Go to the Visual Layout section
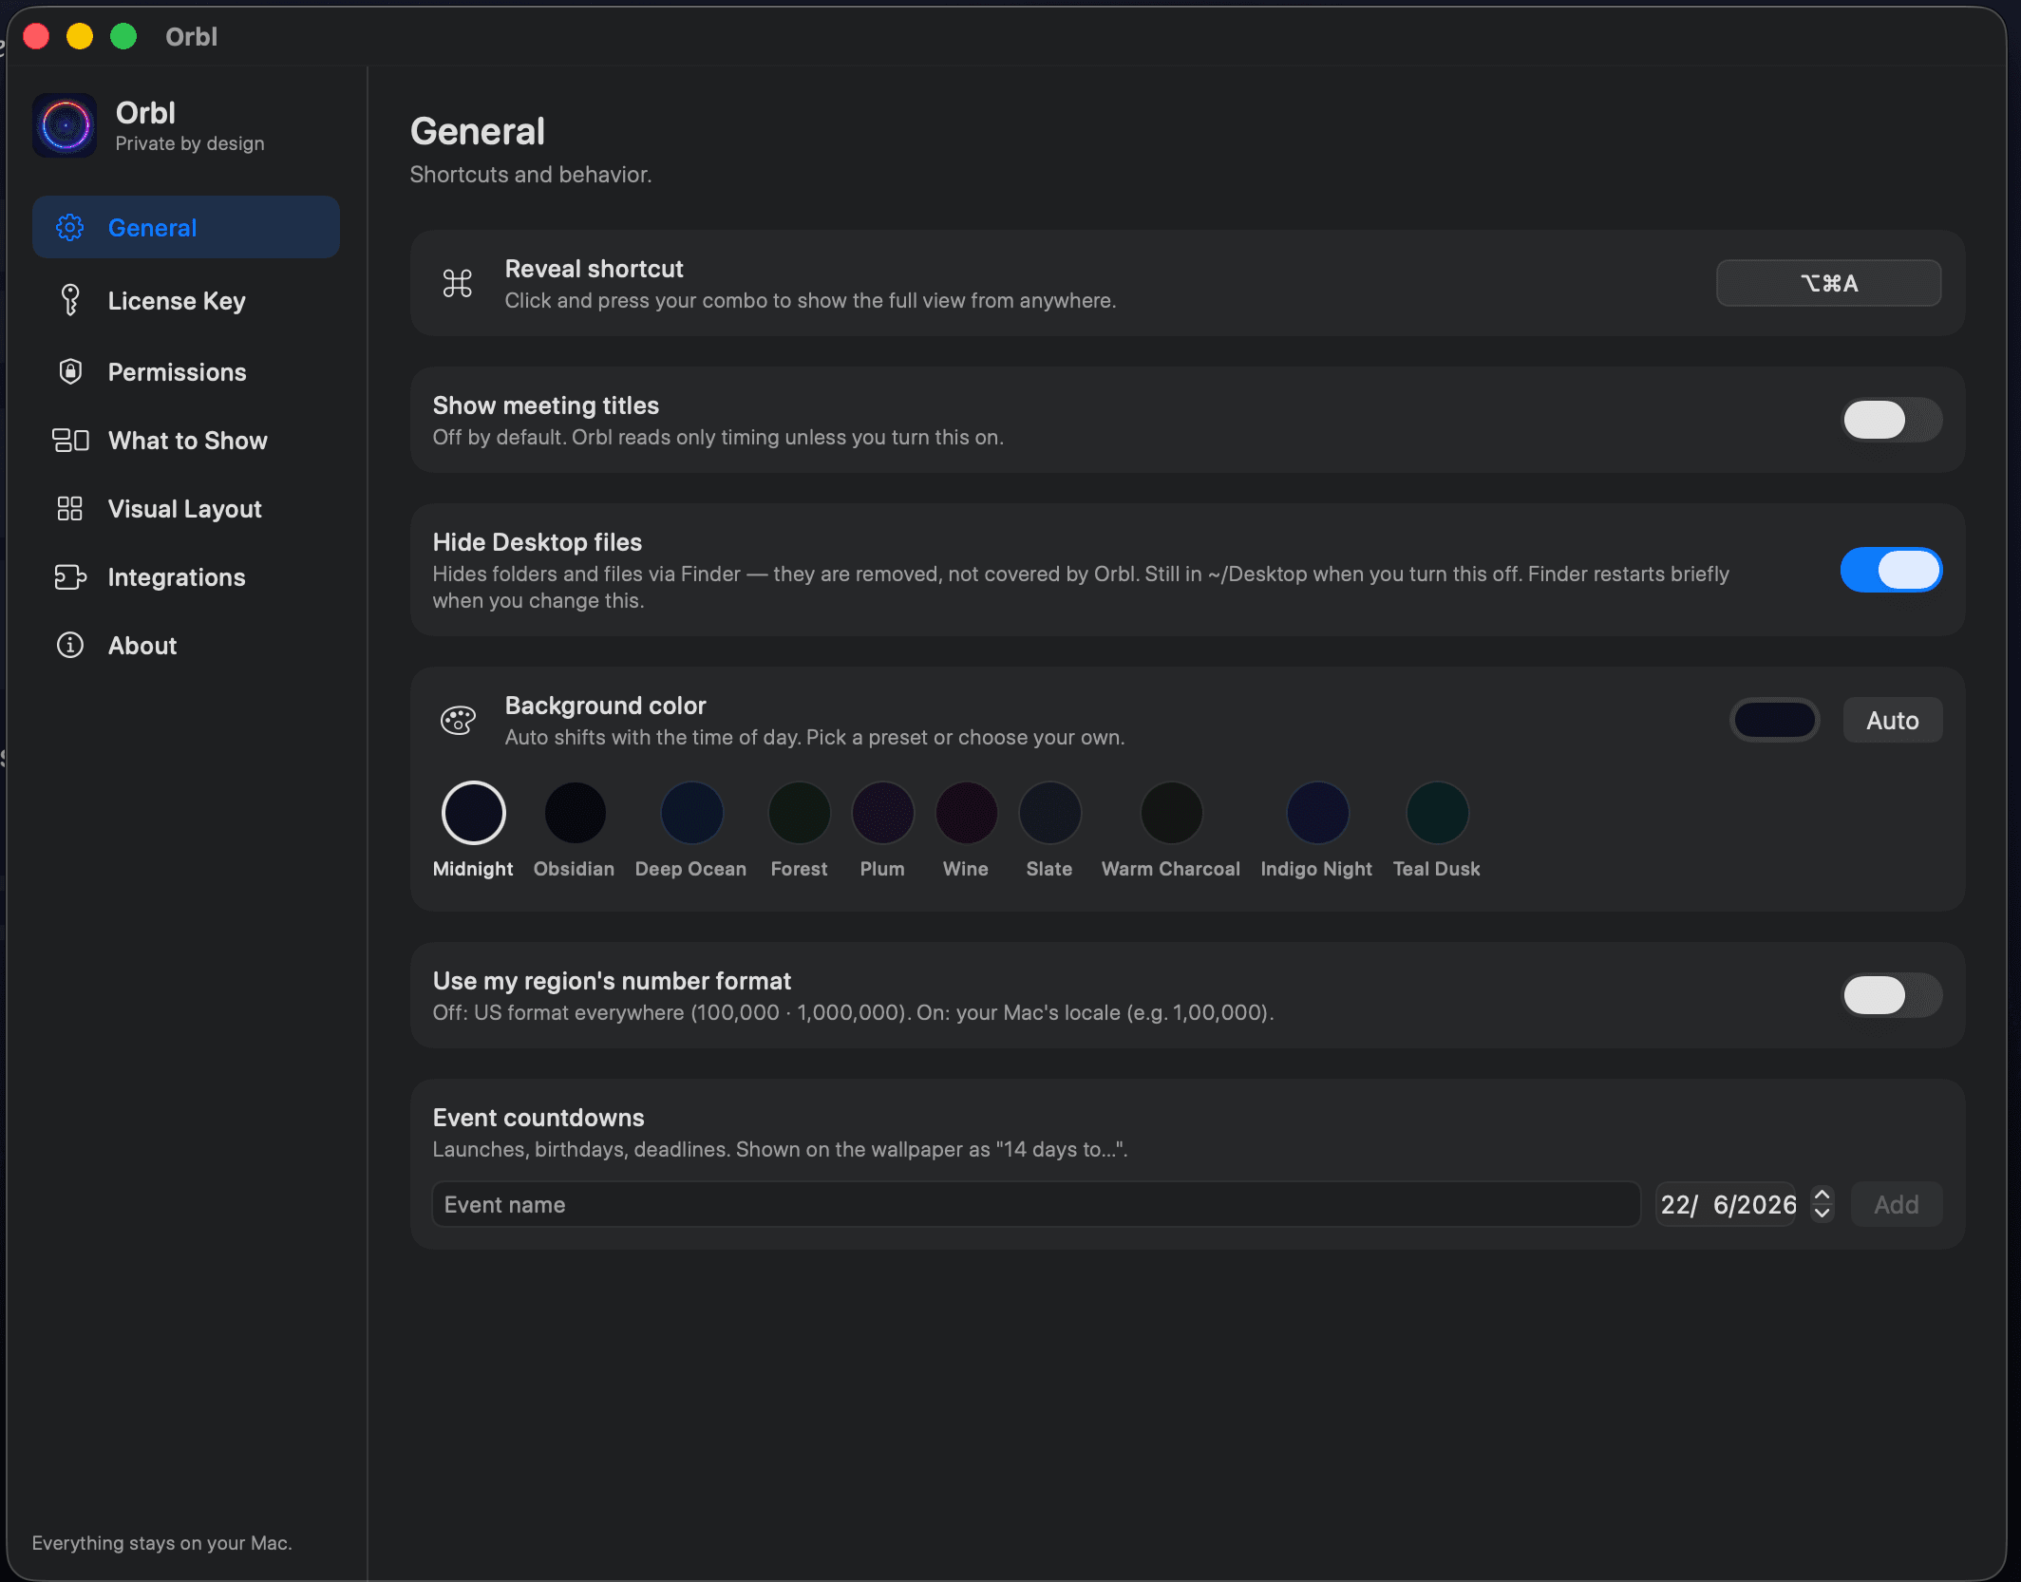Image resolution: width=2021 pixels, height=1582 pixels. (x=186, y=509)
